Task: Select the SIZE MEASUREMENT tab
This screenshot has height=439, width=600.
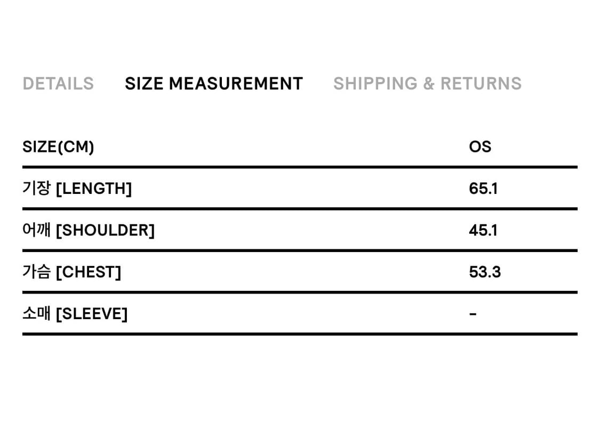Action: (x=214, y=84)
